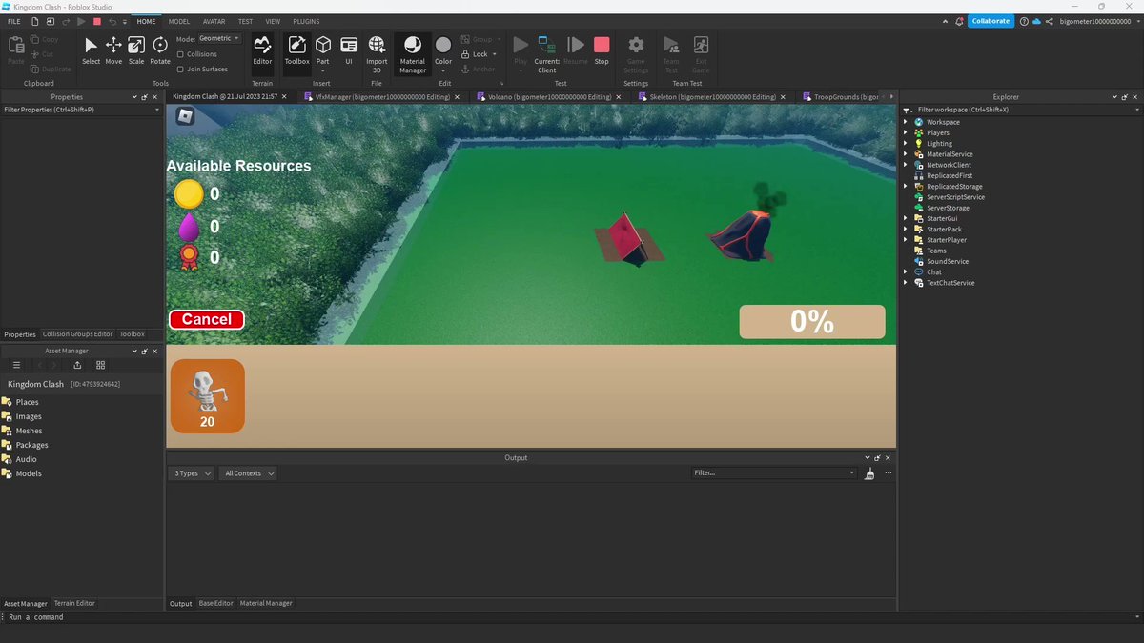Enable the Collisions checkbox
Screen dimensions: 1144x643
tap(180, 54)
